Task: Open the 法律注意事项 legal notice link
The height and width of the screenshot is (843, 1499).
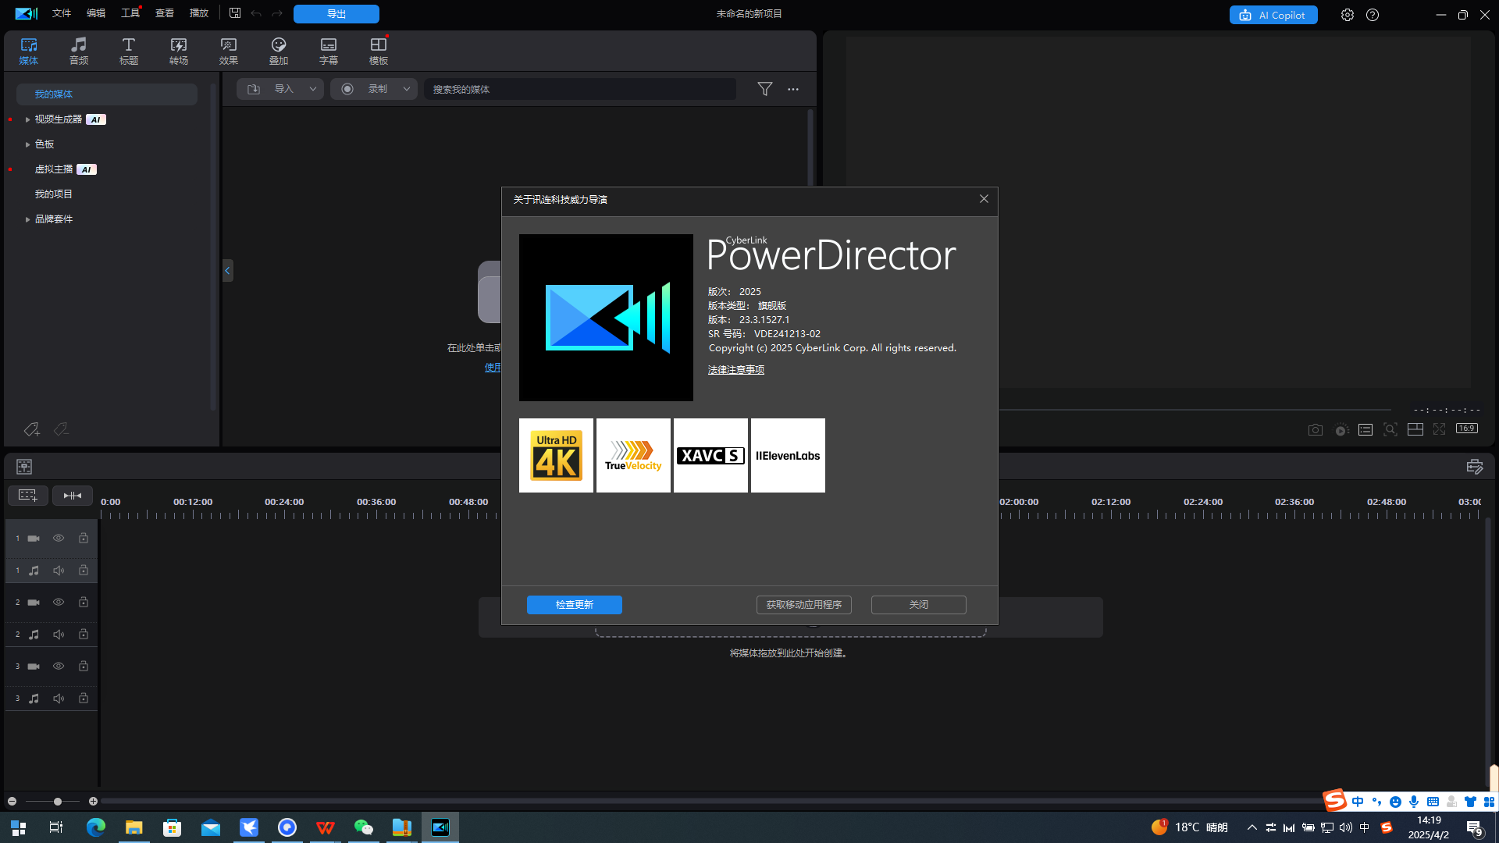Action: [x=736, y=370]
